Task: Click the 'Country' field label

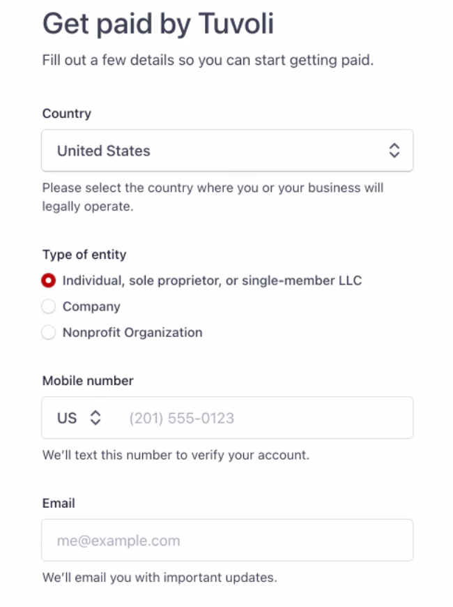Action: click(67, 114)
